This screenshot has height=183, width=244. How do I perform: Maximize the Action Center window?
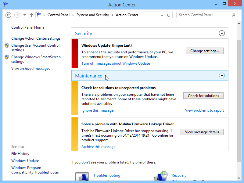coord(224,4)
